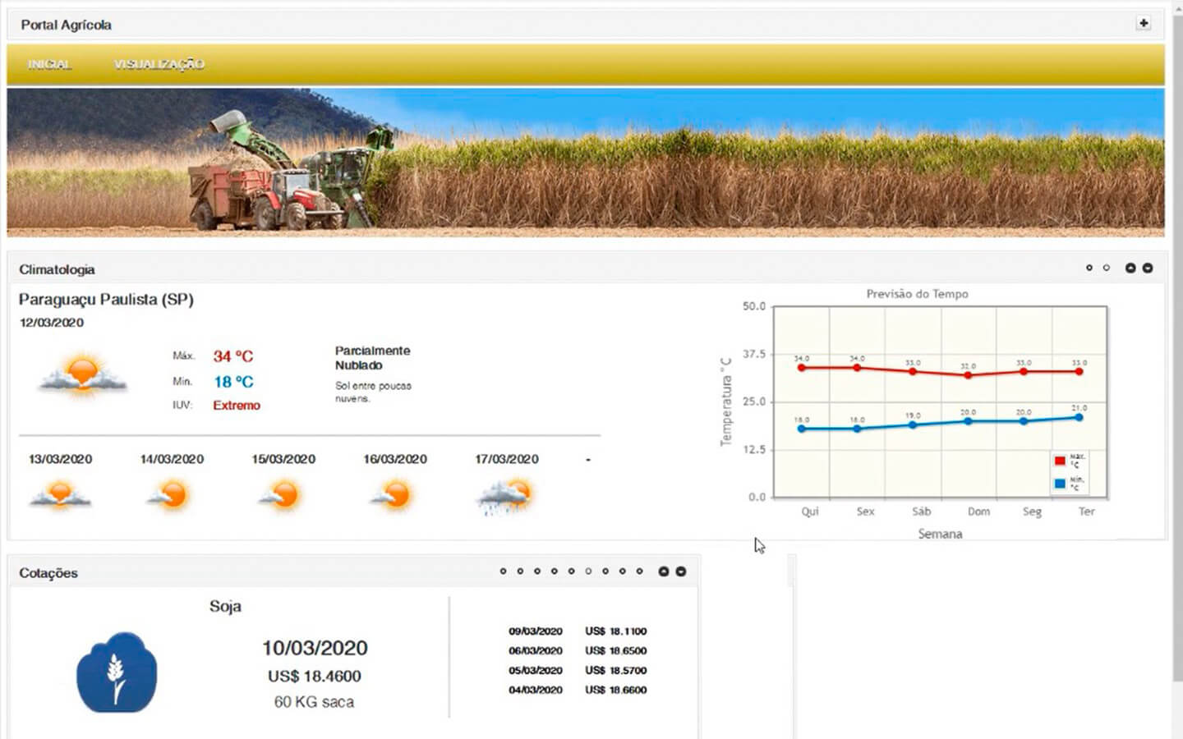Open the VISUALIZAÇÃO menu tab
Screen dimensions: 1183x739
coord(159,64)
